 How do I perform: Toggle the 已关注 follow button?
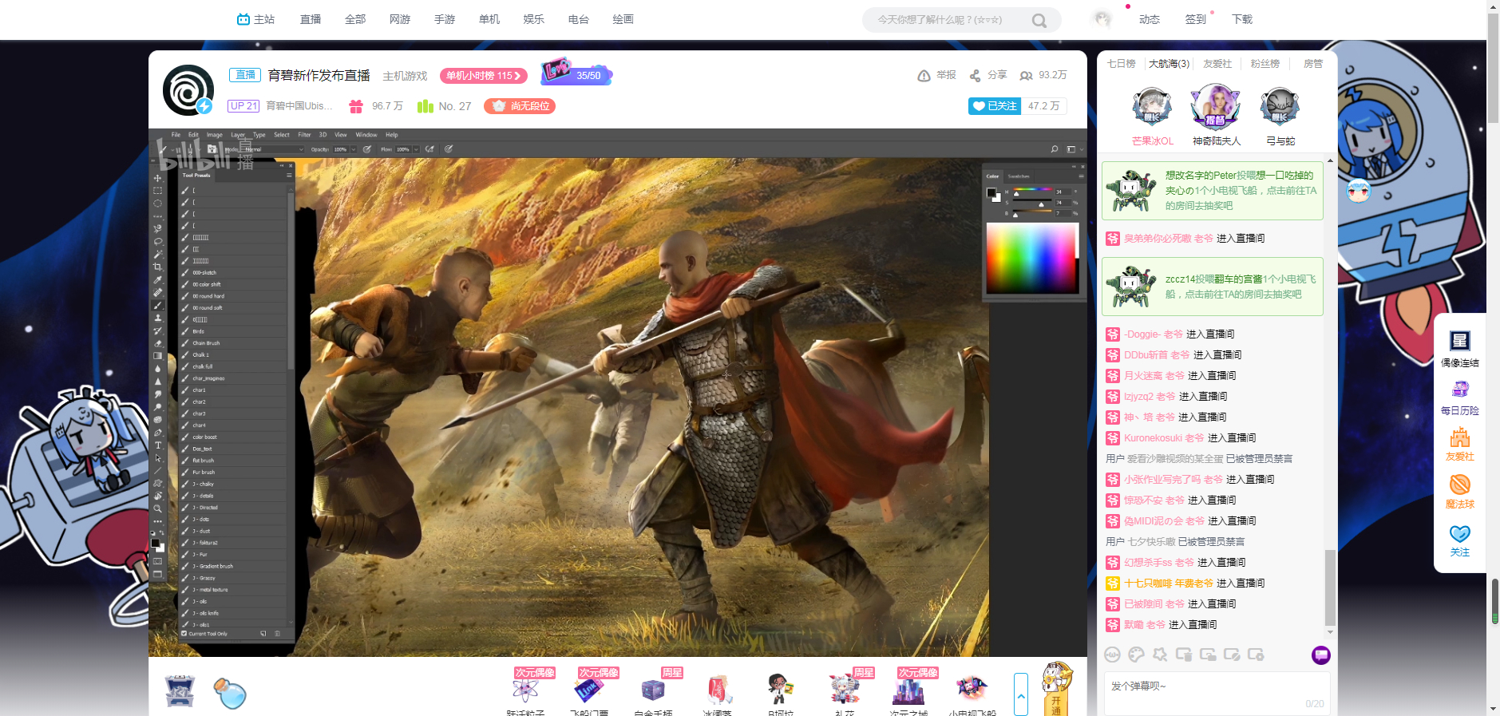[995, 106]
